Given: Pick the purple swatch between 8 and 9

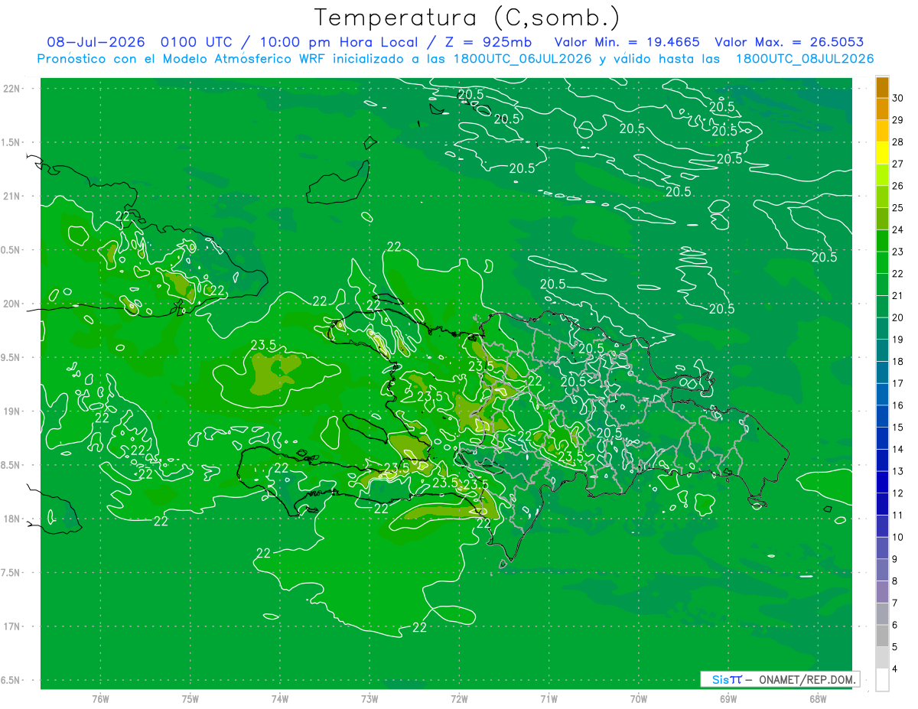Looking at the screenshot, I should (x=882, y=570).
